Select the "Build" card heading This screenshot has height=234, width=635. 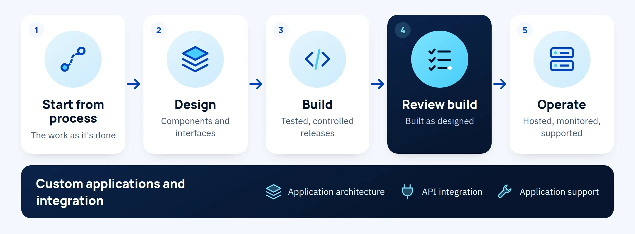click(x=317, y=104)
